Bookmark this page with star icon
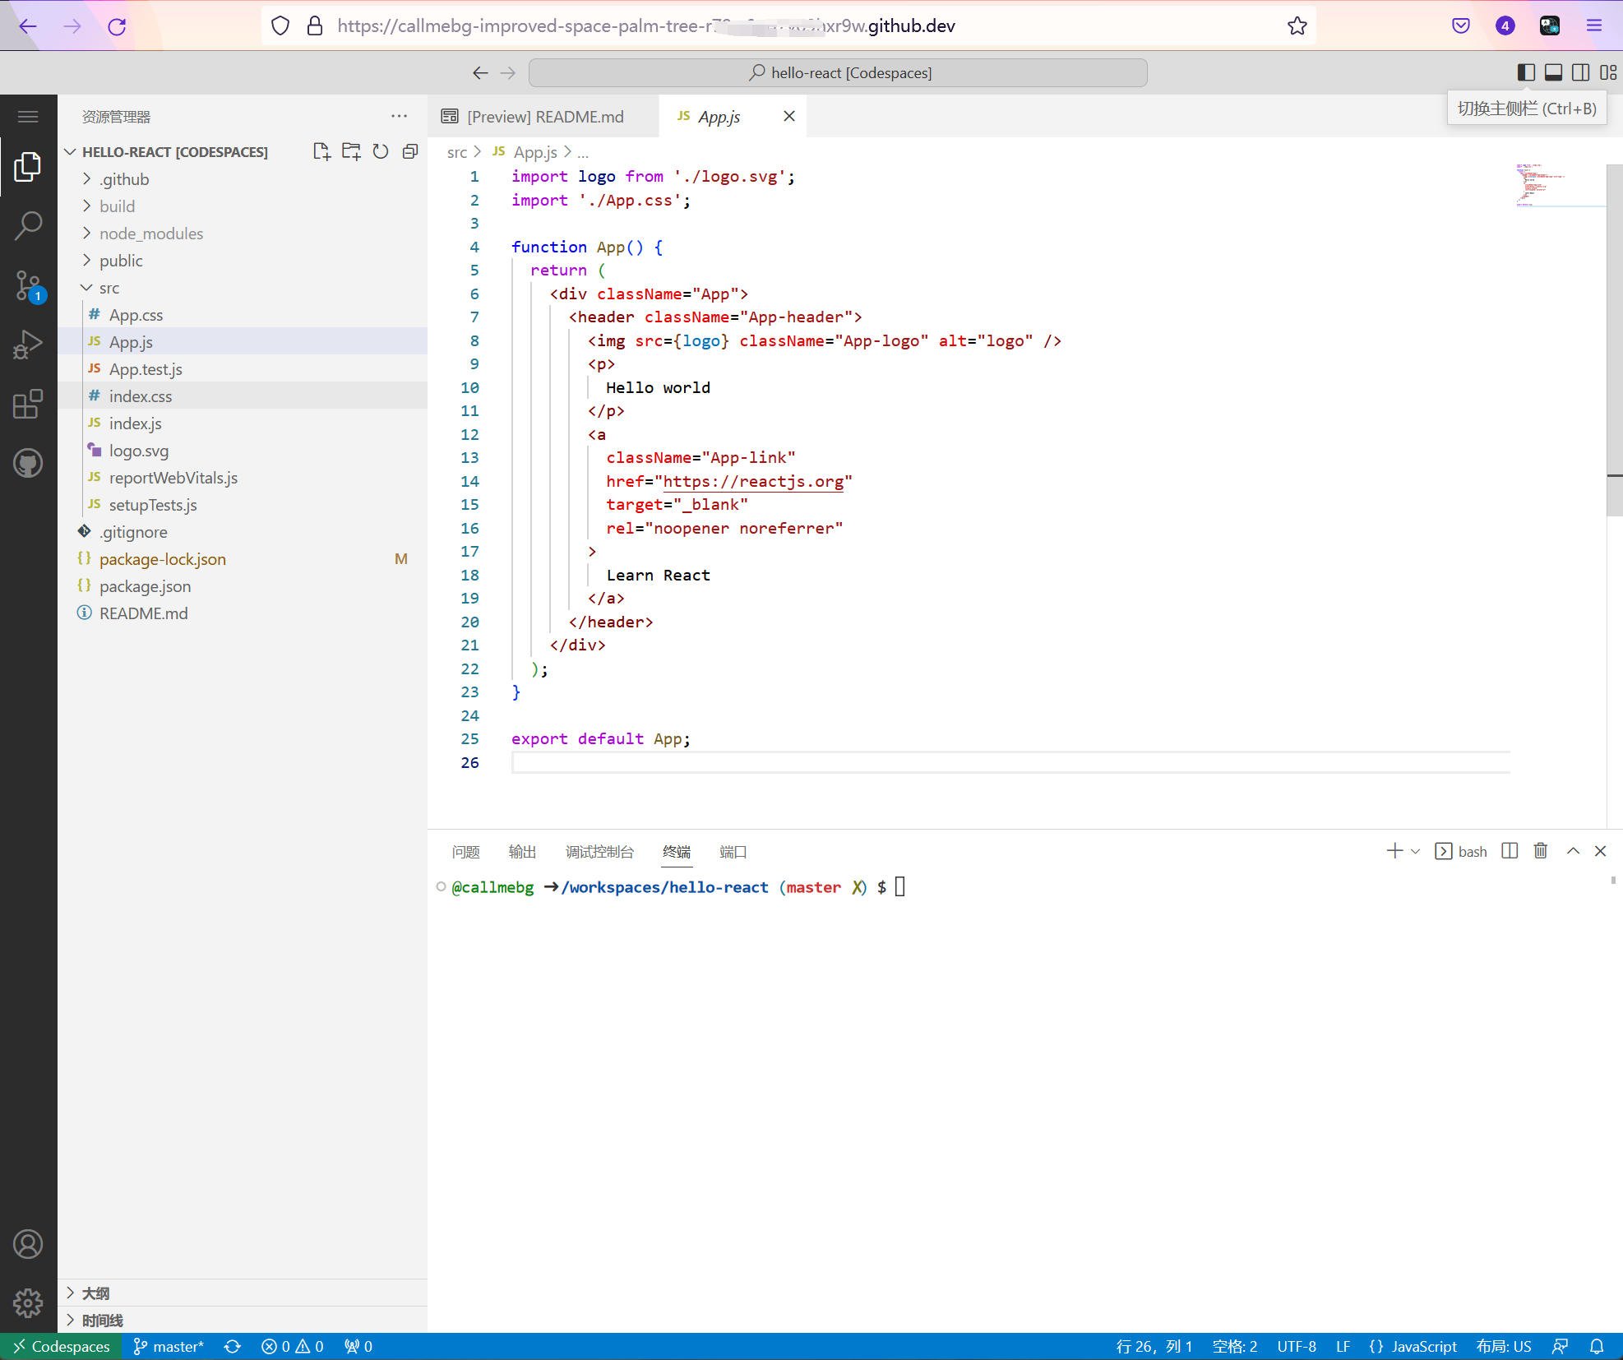 [x=1297, y=26]
